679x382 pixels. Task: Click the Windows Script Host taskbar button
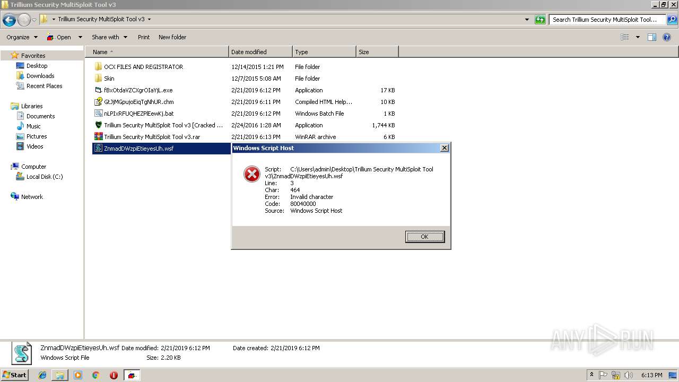tap(131, 375)
